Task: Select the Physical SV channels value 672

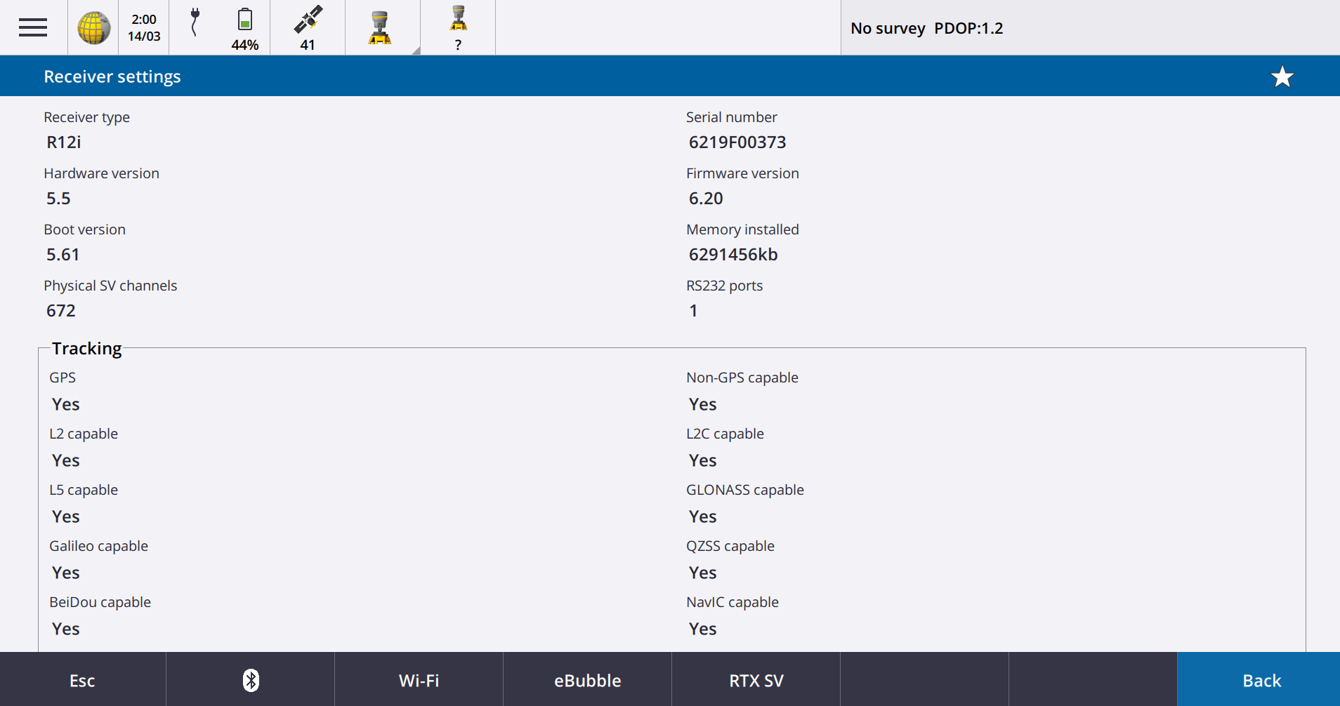Action: [61, 311]
